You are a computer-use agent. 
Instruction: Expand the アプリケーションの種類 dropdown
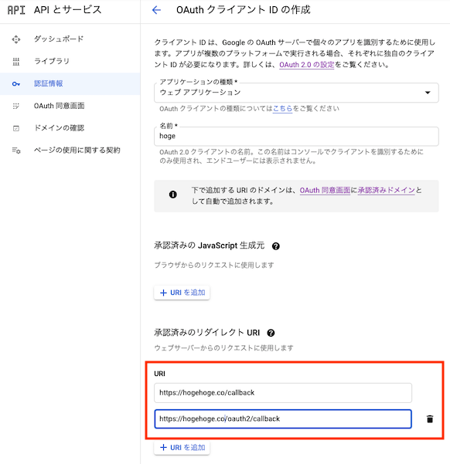tap(296, 93)
